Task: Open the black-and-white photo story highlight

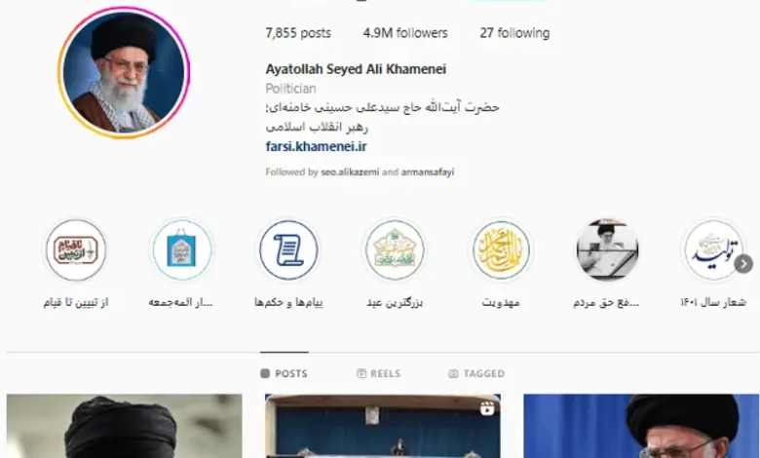Action: 607,250
